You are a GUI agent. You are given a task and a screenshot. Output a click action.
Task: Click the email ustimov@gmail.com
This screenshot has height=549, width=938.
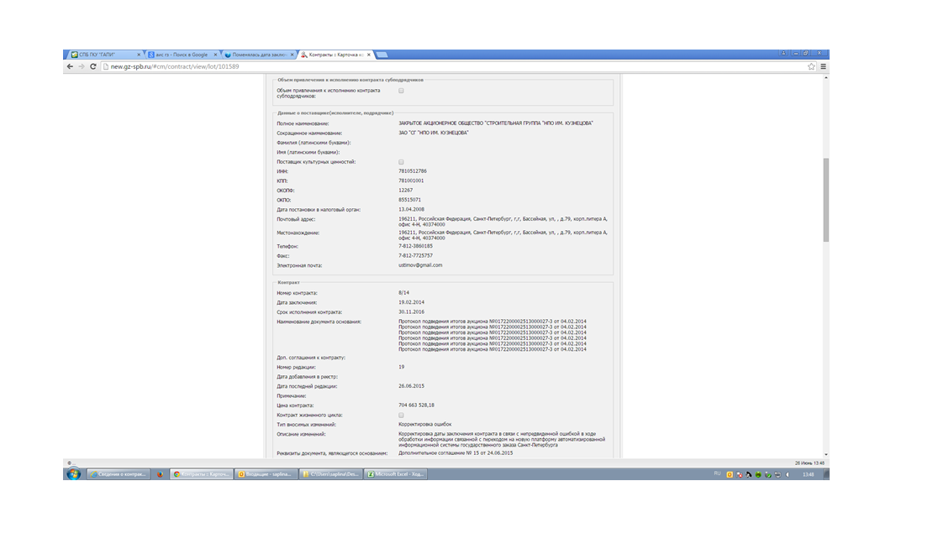coord(420,265)
